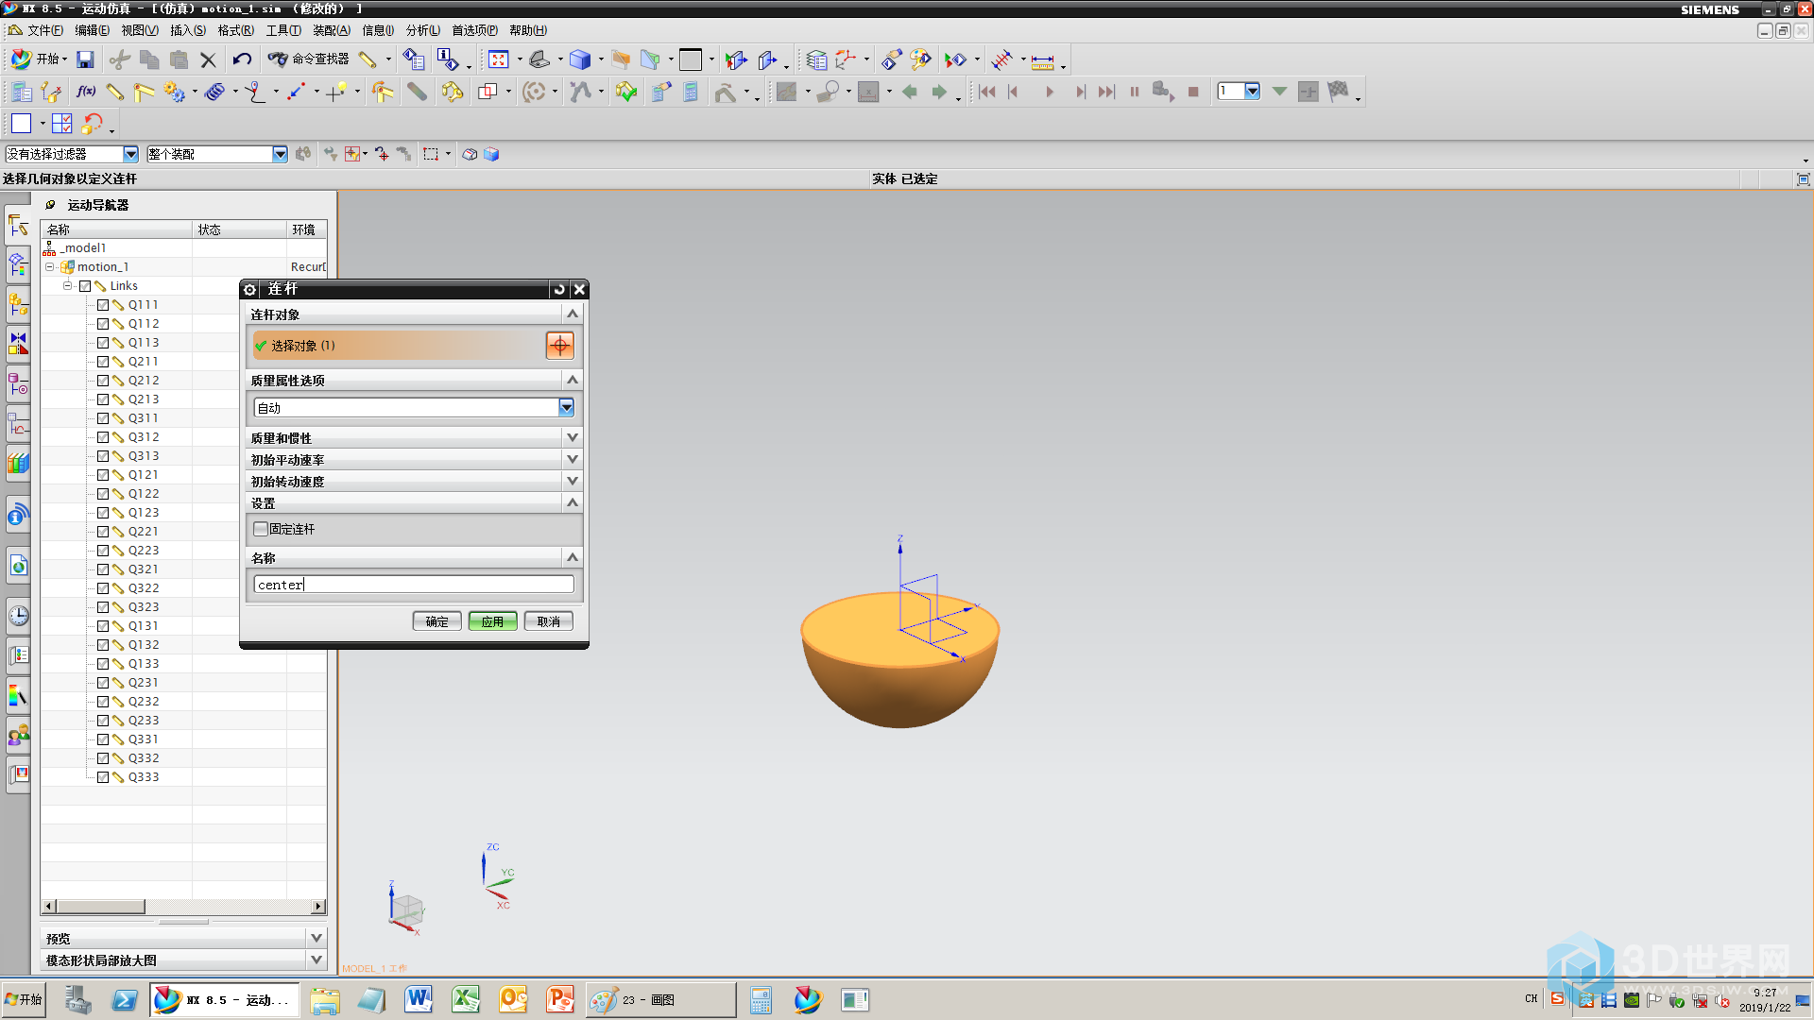Click the measure distance ruler icon

coord(1042,61)
